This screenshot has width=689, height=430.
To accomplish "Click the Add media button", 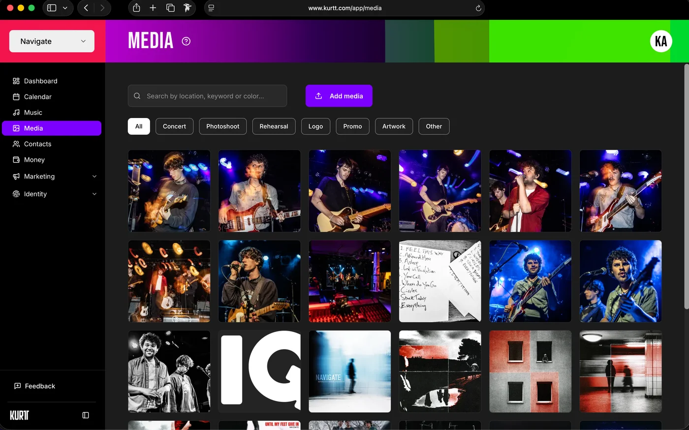I will (x=339, y=96).
